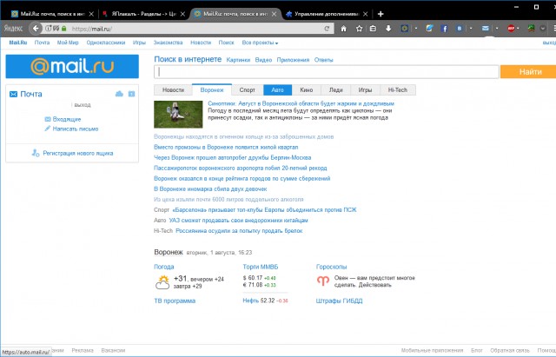Click the Facebook toolbar icon
The image size is (556, 357).
[444, 29]
